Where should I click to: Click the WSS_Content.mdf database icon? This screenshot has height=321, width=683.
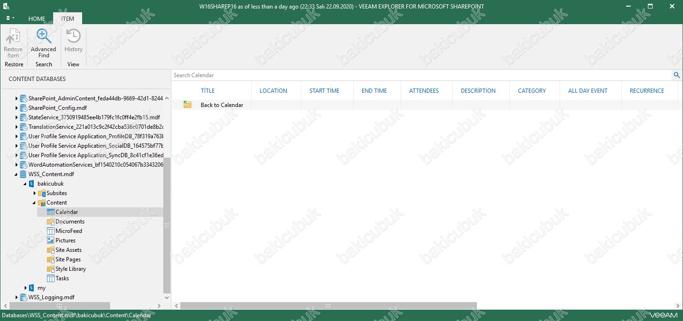[23, 174]
